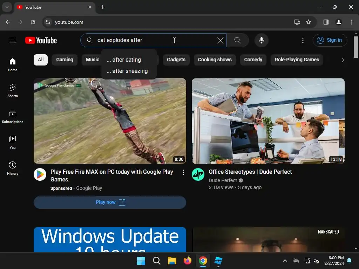Open the Office Stereotypes video thumbnail
The image size is (359, 269).
268,121
